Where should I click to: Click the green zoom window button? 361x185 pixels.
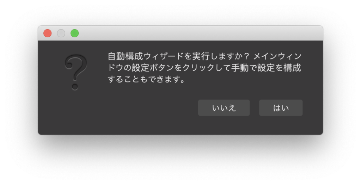[x=75, y=33]
